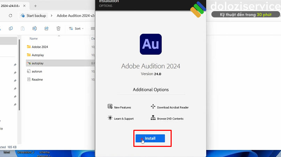Click the blue Install button
The height and width of the screenshot is (157, 281).
click(150, 138)
